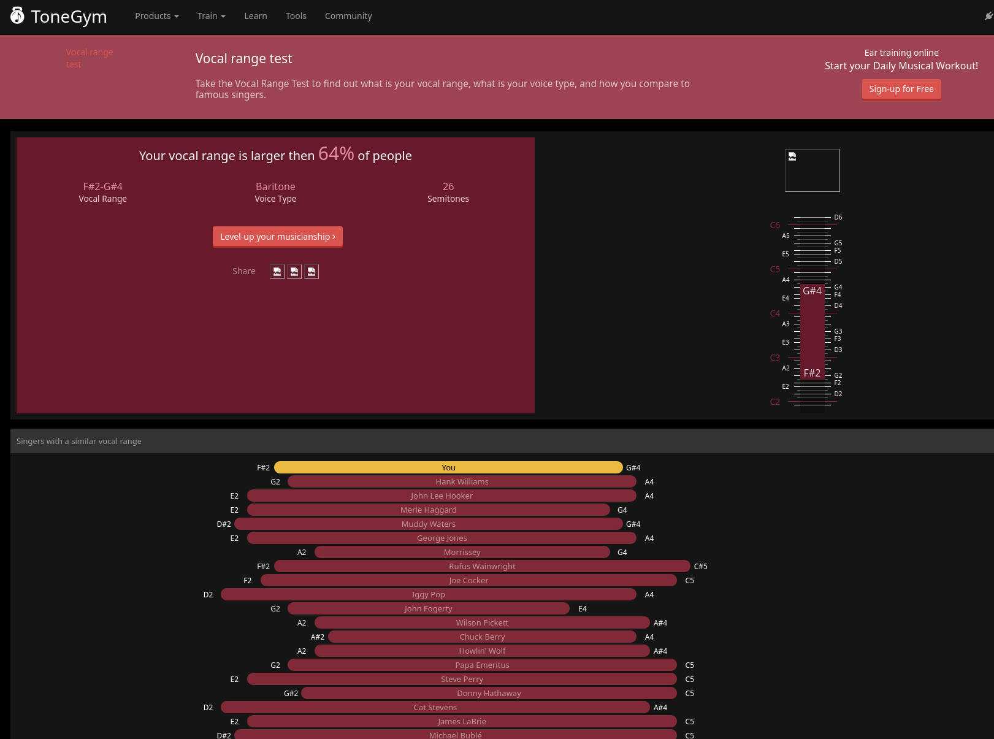This screenshot has height=739, width=994.
Task: Click the yellow You range bar
Action: [x=449, y=467]
